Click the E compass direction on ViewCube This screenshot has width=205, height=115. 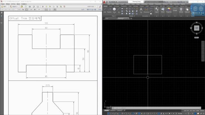point(202,28)
